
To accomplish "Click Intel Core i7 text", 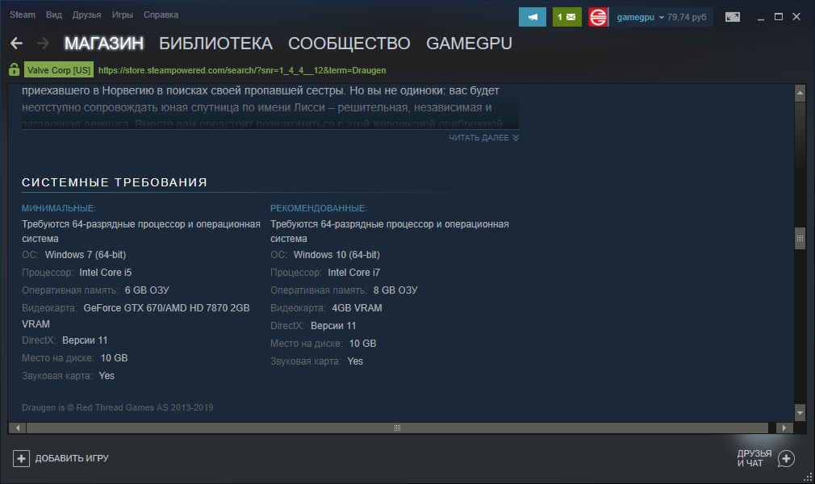I will coord(354,273).
